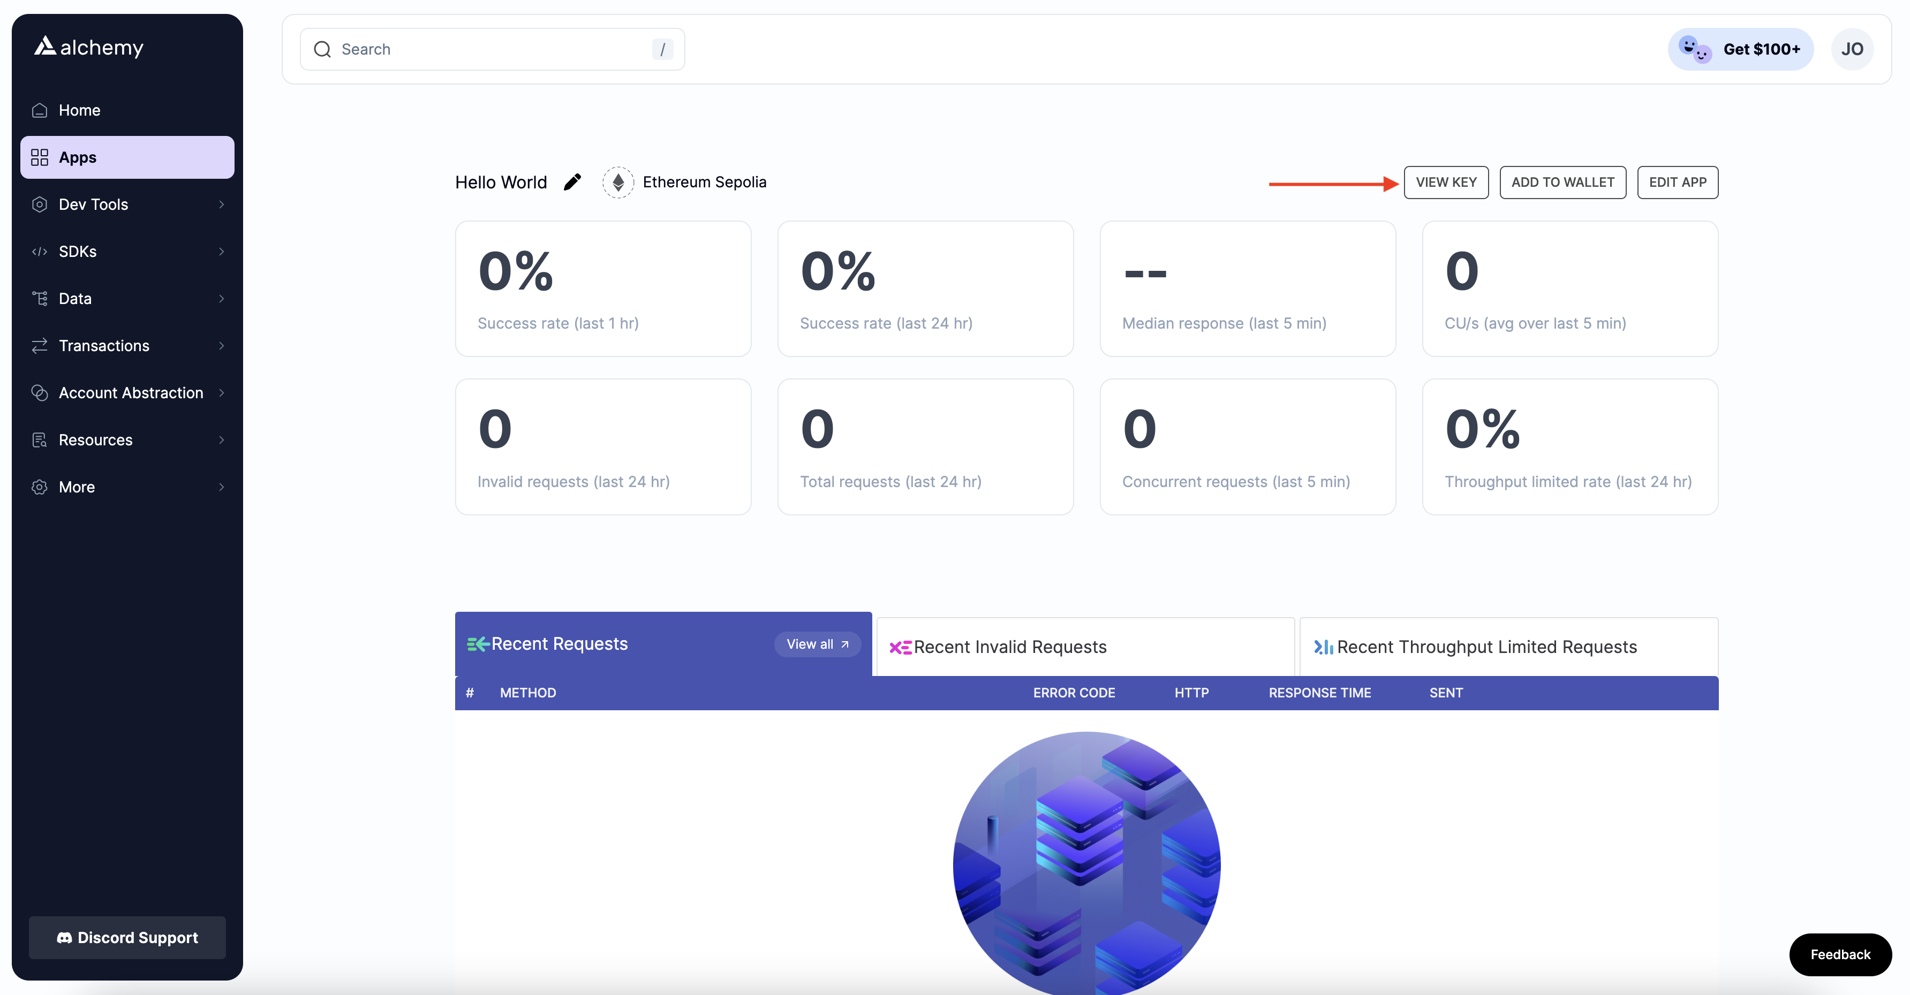Expand Transactions section chevron

point(222,345)
